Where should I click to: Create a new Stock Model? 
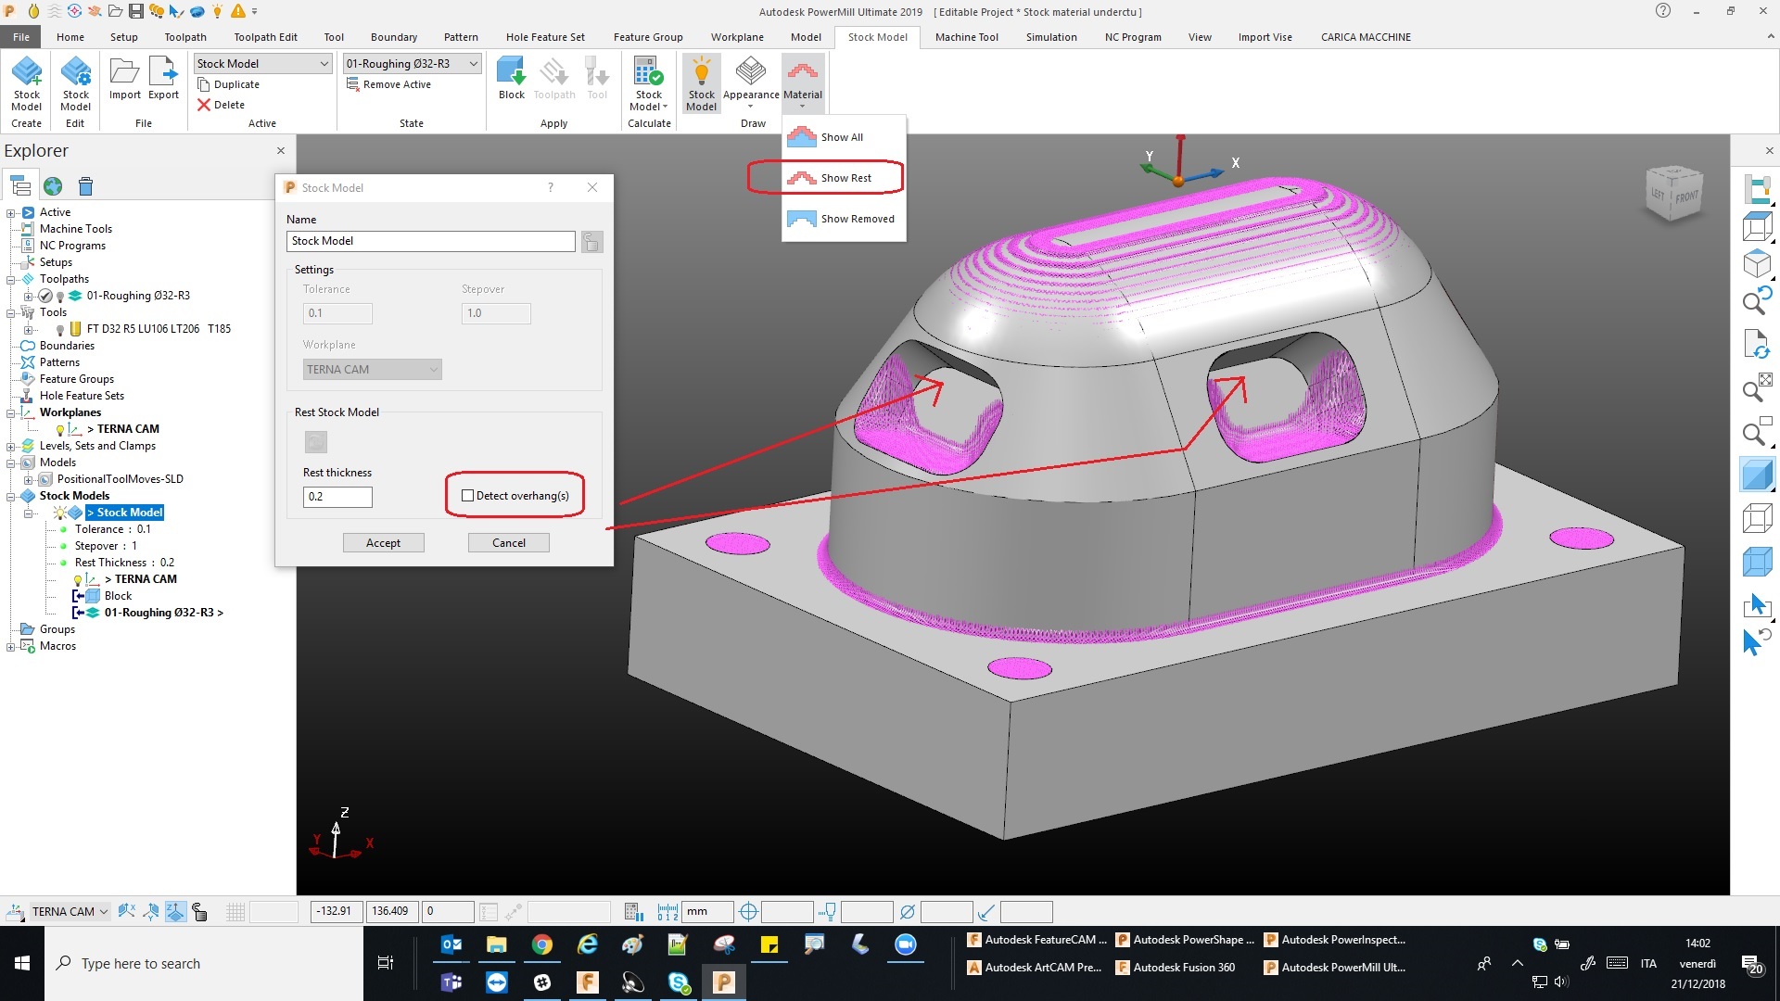tap(26, 82)
